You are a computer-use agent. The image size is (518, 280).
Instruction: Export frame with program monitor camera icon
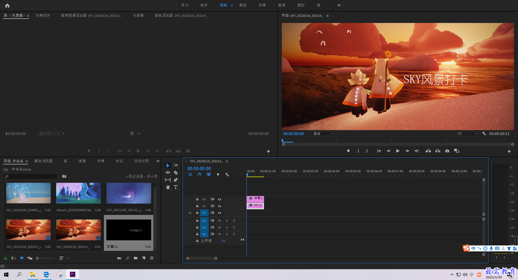tap(447, 151)
